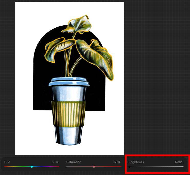
Task: Click the Brightness label
Action: pos(136,162)
